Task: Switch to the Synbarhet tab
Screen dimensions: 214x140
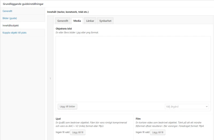Action: tap(105, 21)
